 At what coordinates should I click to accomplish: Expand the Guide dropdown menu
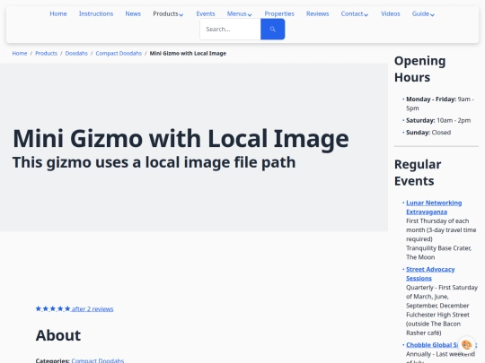[x=423, y=13]
